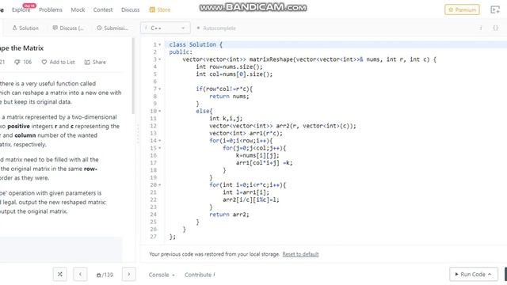Go to next problem with right chevron

pyautogui.click(x=128, y=275)
